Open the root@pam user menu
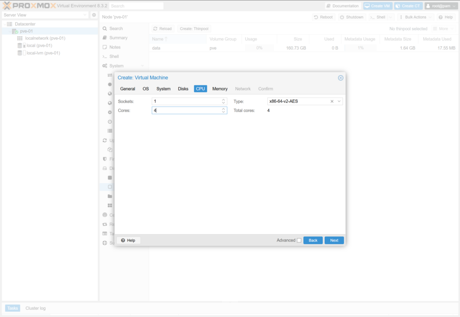The height and width of the screenshot is (317, 460). pos(441,6)
